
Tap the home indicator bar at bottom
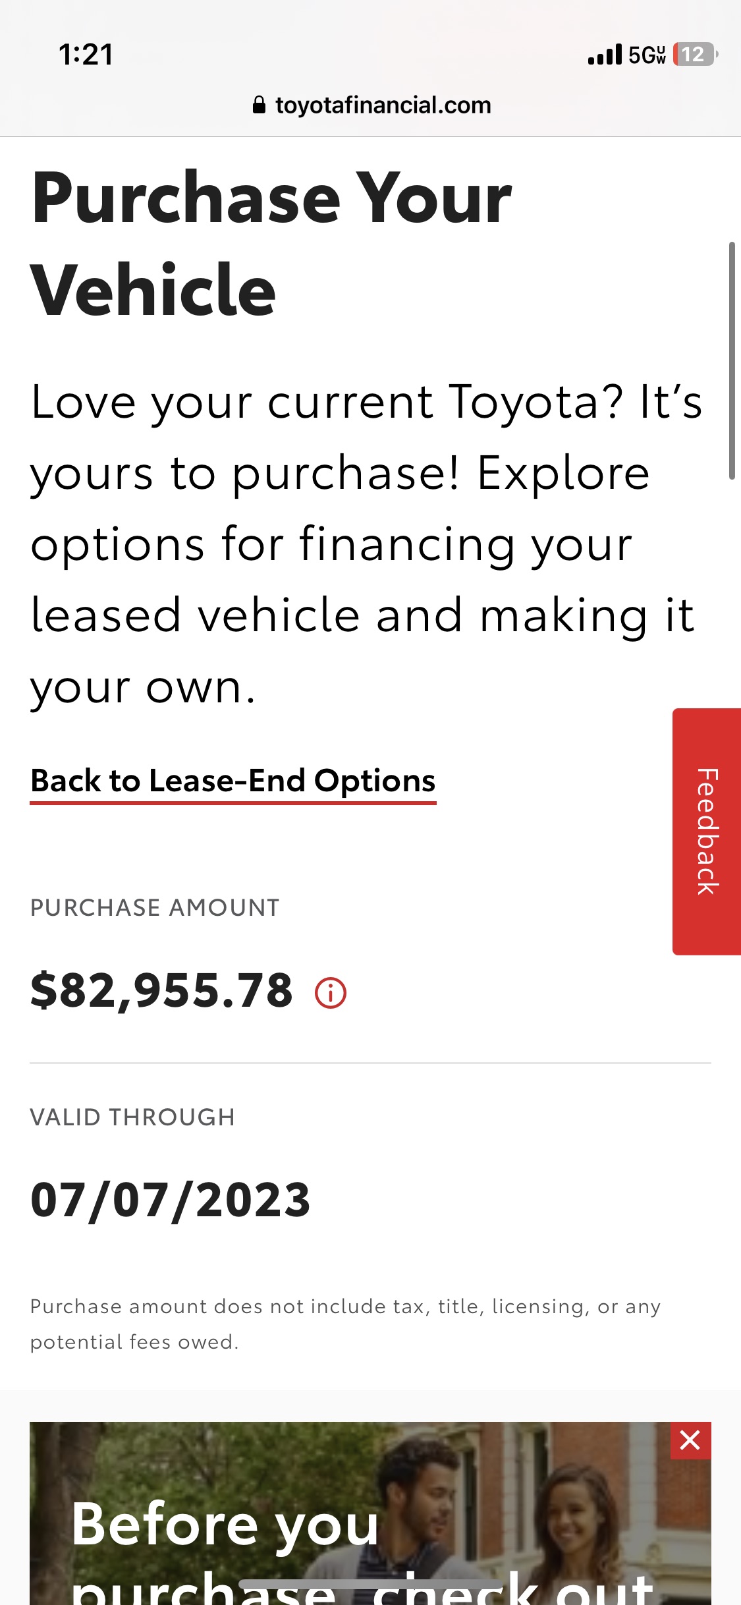(x=370, y=1584)
